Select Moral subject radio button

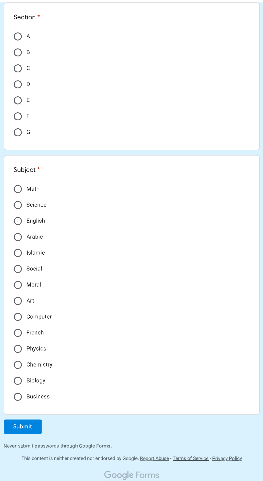[18, 285]
